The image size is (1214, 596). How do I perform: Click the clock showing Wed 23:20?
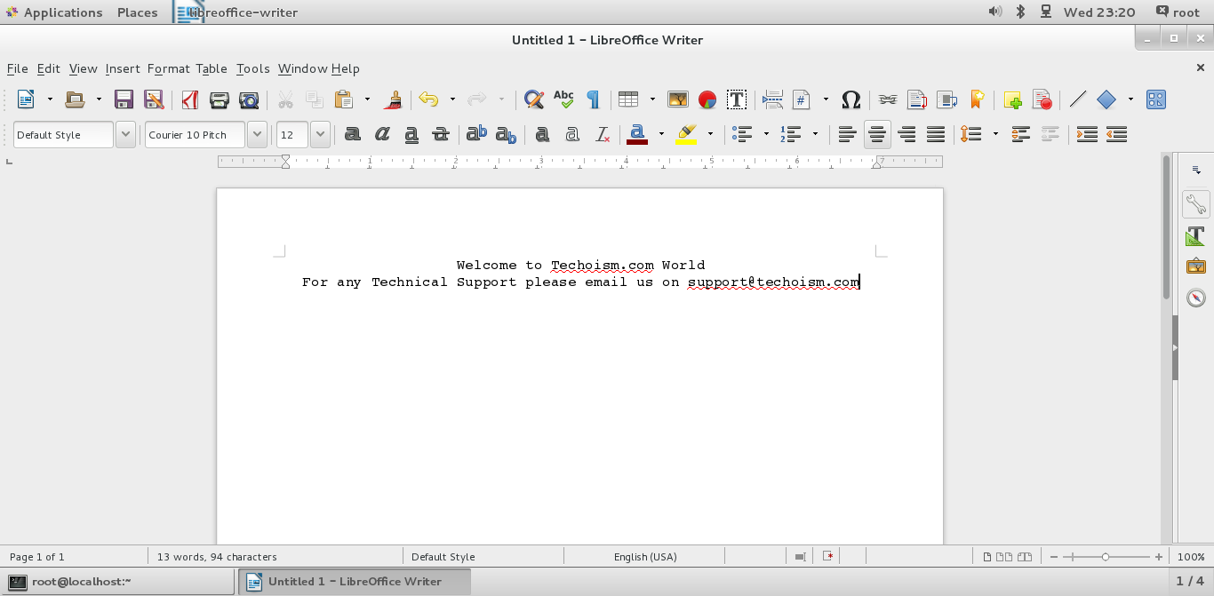tap(1099, 12)
